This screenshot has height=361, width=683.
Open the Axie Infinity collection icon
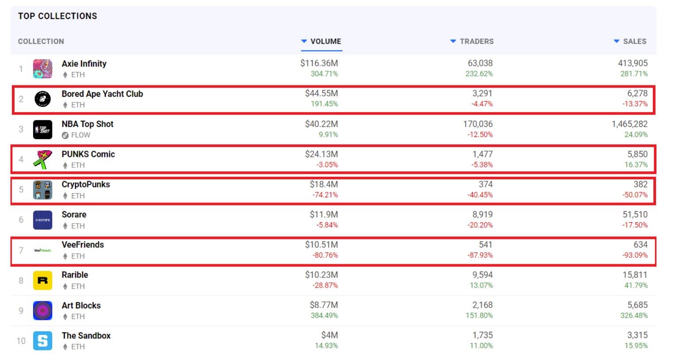pyautogui.click(x=42, y=69)
